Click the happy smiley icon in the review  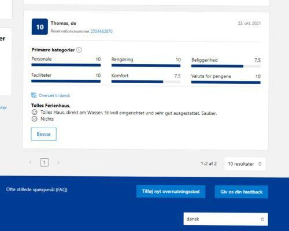tap(34, 112)
